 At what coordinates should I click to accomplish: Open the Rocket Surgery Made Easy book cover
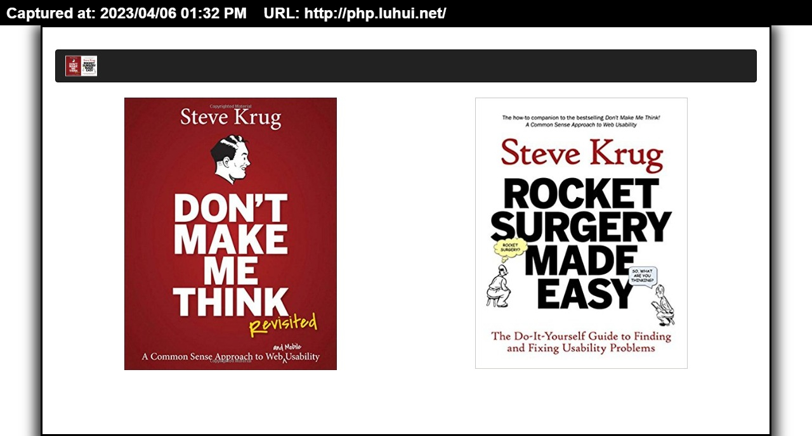[x=581, y=233]
